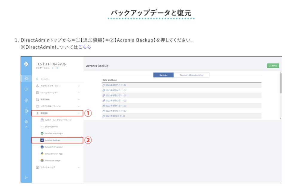Expand サポート&ヘルプ with its chevron
The height and width of the screenshot is (191, 299).
click(79, 167)
